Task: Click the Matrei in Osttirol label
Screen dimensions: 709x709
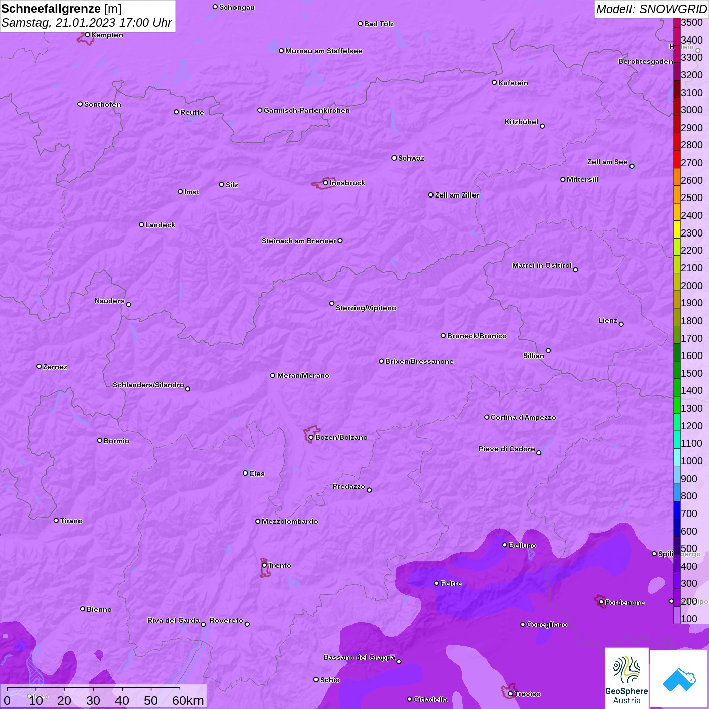Action: (541, 265)
